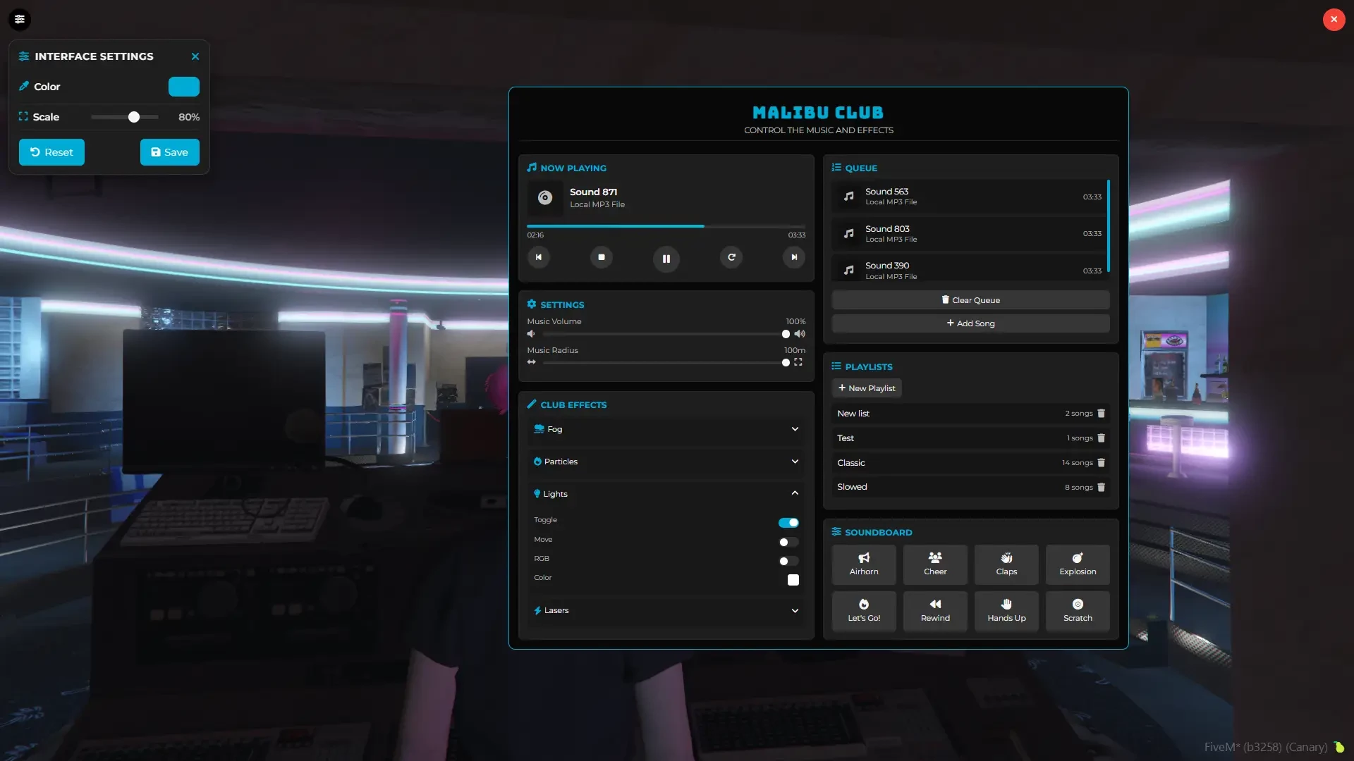Click the Music Radius slider handle

coord(786,363)
